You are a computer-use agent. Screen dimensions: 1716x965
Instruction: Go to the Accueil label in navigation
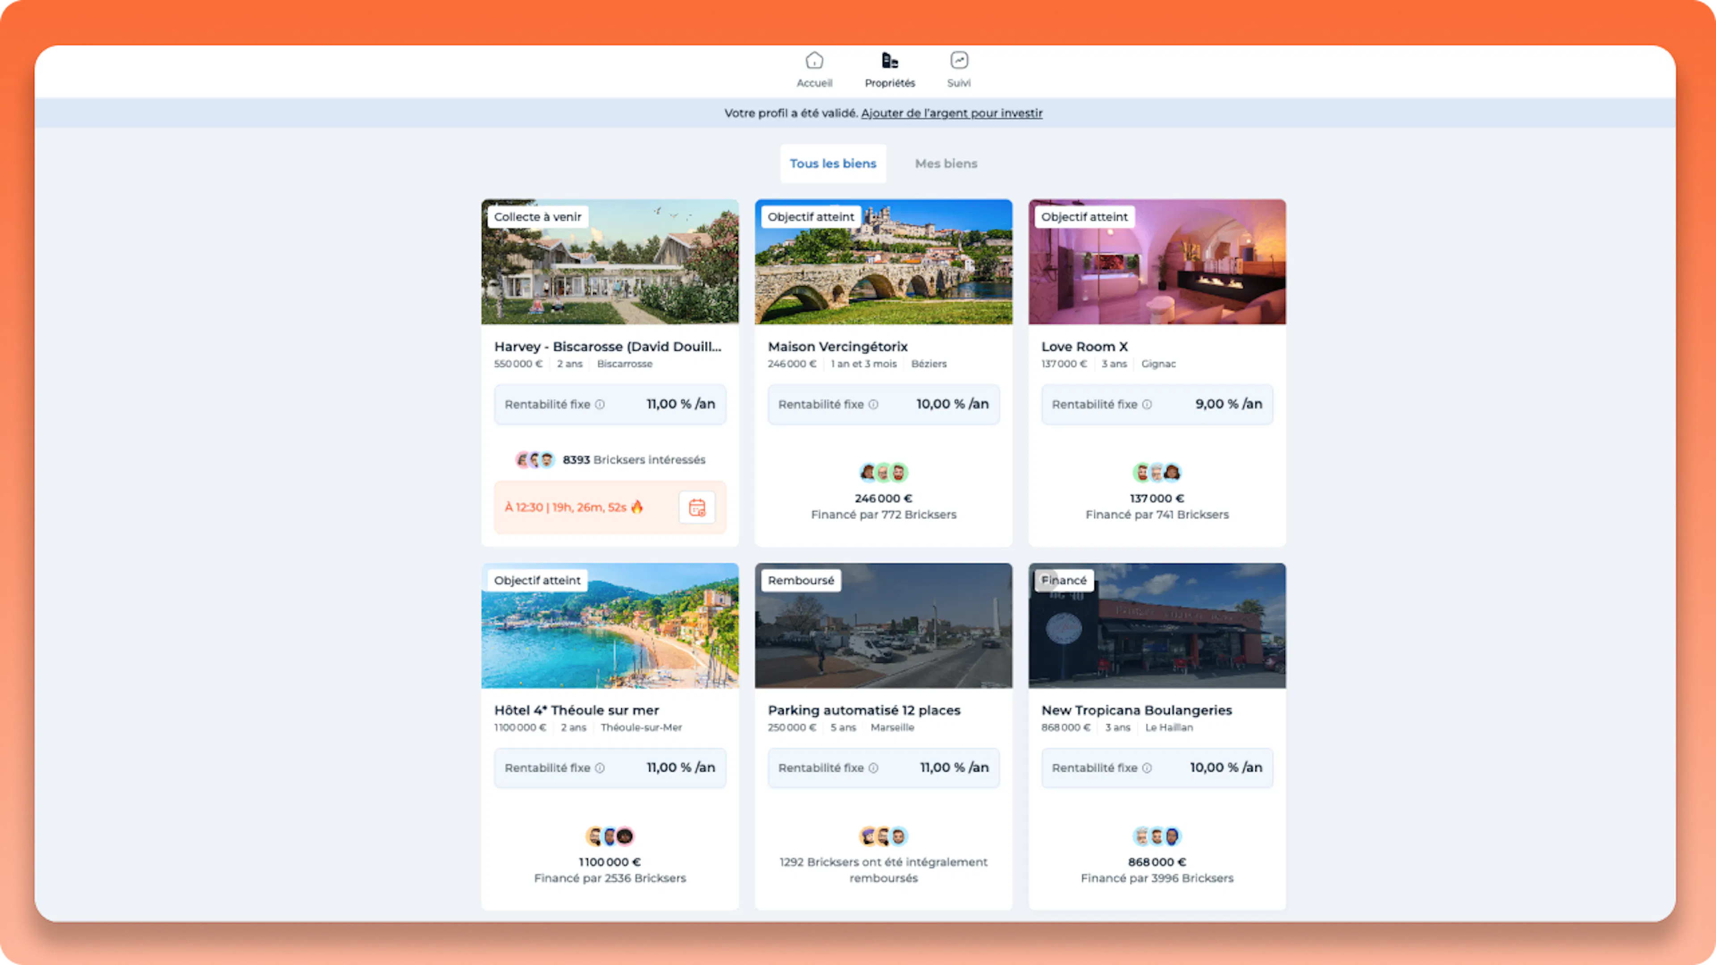(814, 83)
